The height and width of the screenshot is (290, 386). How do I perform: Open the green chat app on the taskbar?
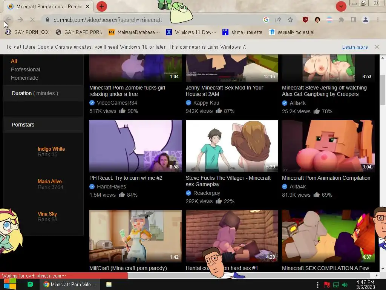pos(30,284)
